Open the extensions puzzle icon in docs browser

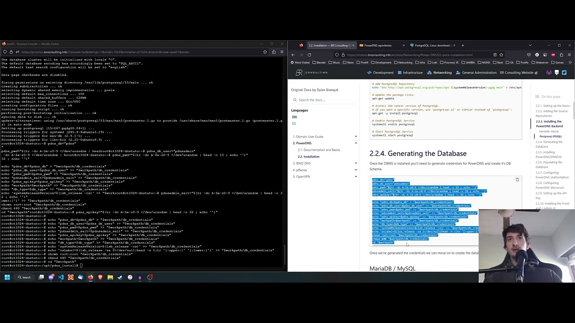(x=561, y=55)
